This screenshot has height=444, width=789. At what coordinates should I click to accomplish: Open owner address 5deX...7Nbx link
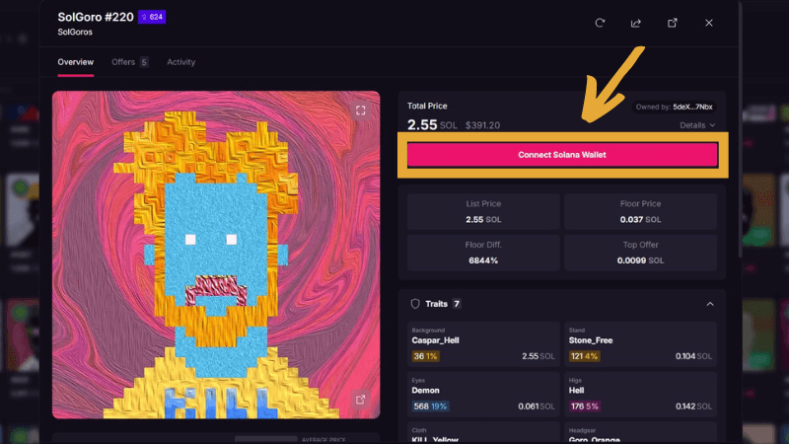692,107
